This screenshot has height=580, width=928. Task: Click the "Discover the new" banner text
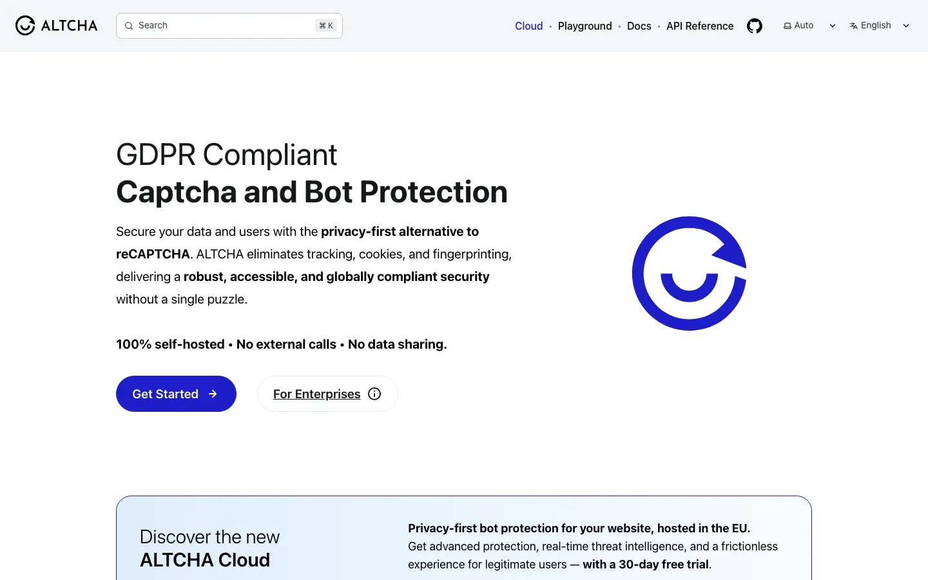pyautogui.click(x=209, y=537)
